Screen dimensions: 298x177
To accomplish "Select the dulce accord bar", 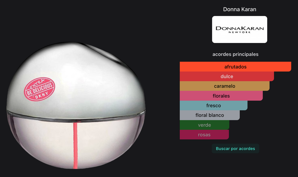I will pyautogui.click(x=227, y=76).
